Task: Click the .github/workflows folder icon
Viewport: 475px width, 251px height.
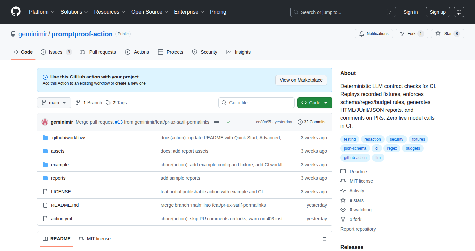Action: [x=45, y=138]
